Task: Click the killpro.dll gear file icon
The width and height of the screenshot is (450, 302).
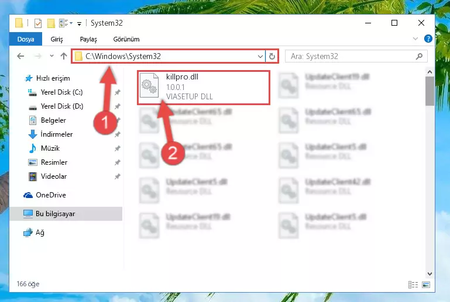Action: pyautogui.click(x=149, y=85)
